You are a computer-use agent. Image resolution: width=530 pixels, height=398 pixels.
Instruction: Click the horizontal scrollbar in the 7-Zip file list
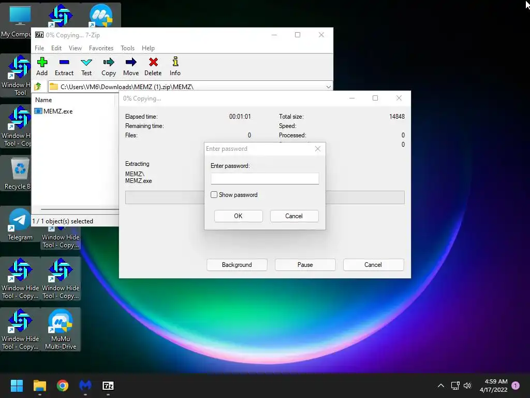80,209
